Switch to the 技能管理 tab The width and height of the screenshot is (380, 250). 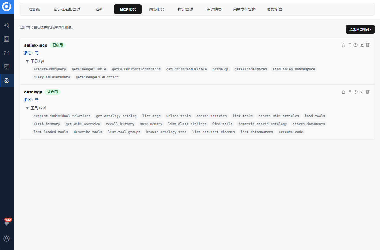[x=185, y=9]
